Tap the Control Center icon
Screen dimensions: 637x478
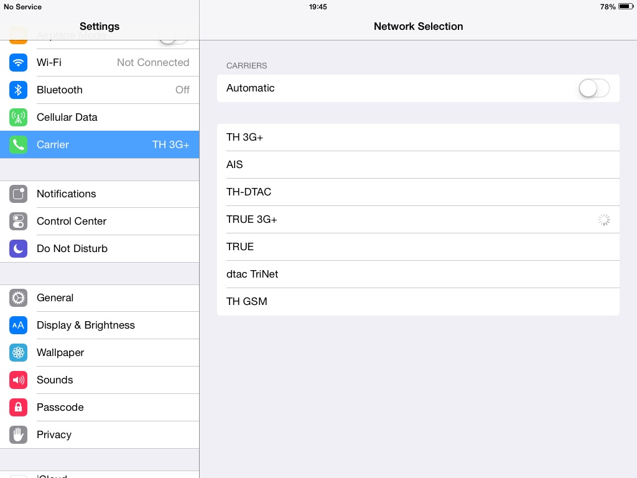(18, 221)
